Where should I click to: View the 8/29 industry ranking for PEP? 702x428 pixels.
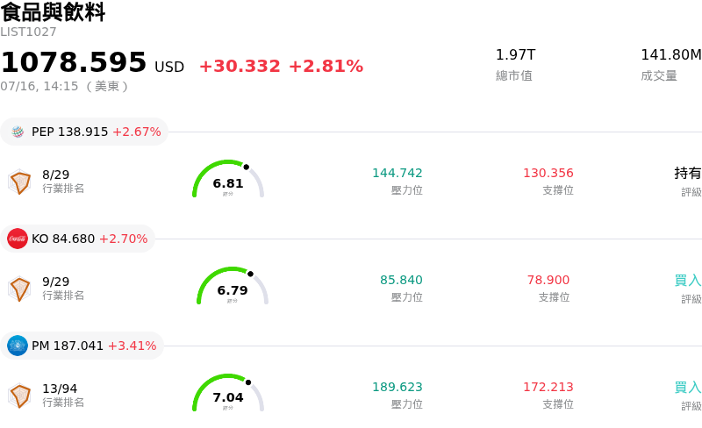tap(56, 175)
